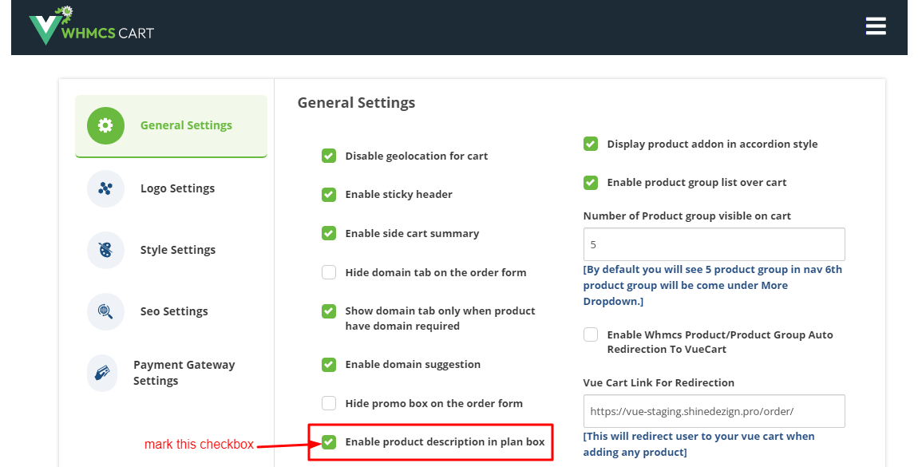Click the Seo Settings magnifier icon

[x=105, y=311]
